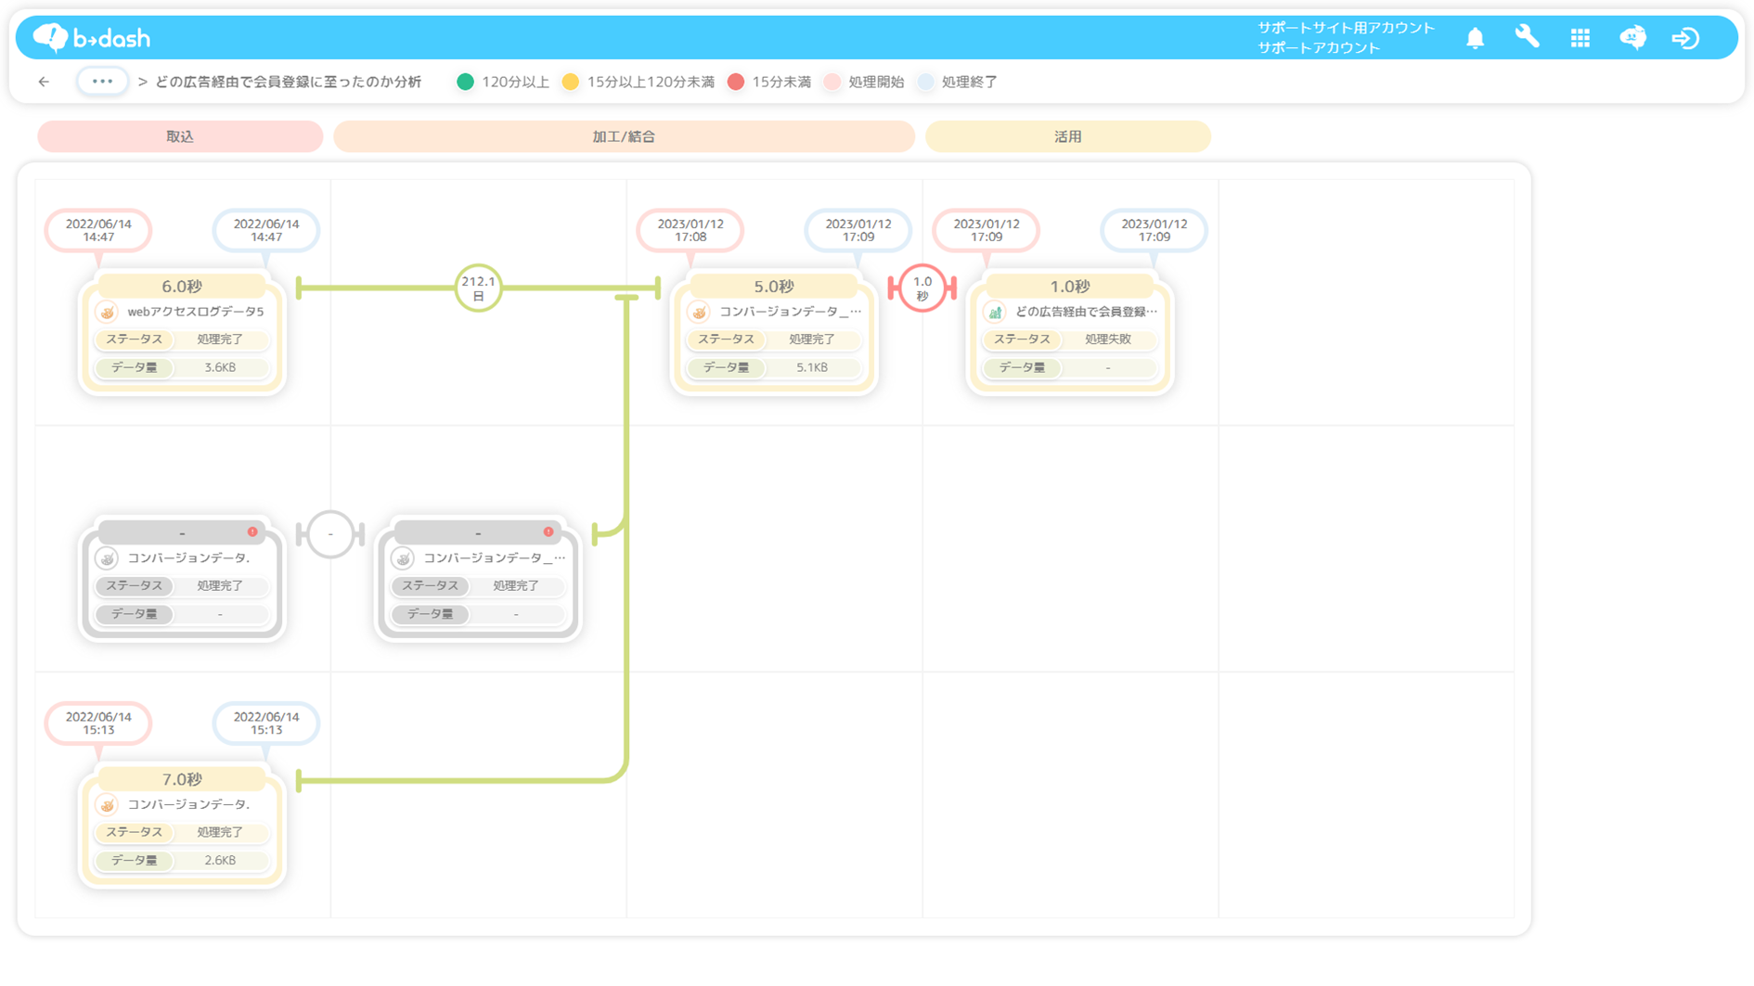Click the pink 処理開始 legend swatch
This screenshot has height=986, width=1754.
click(832, 82)
